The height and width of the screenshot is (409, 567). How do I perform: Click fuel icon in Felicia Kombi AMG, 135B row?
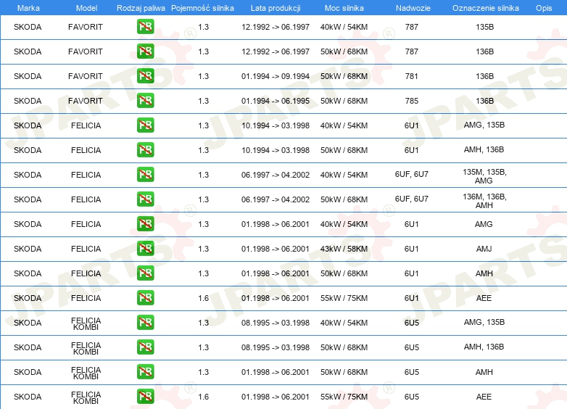145,322
